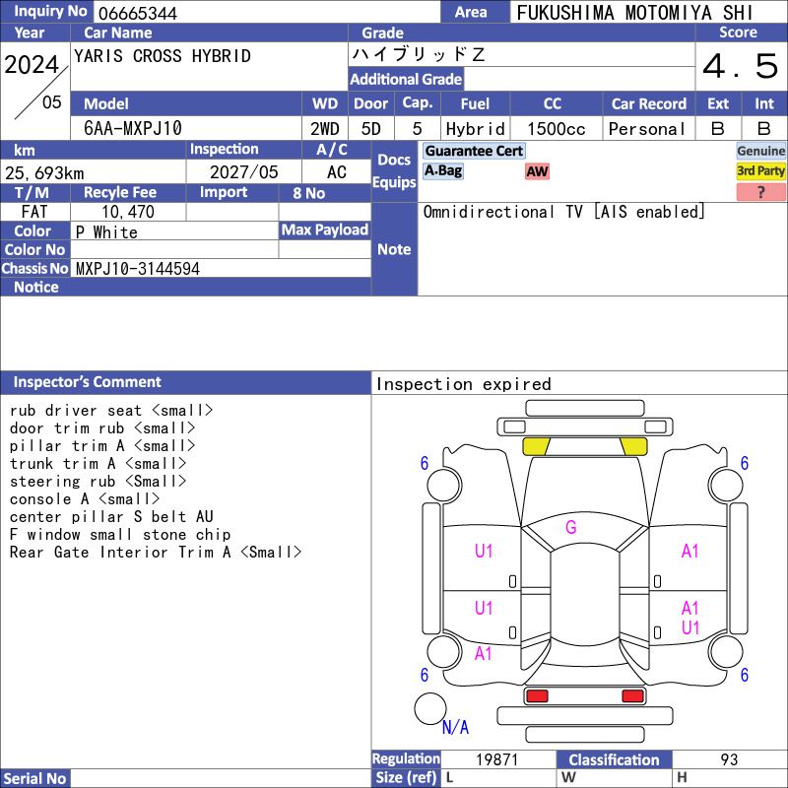The image size is (788, 788).
Task: Click the 1500cc engine value
Action: tap(556, 129)
